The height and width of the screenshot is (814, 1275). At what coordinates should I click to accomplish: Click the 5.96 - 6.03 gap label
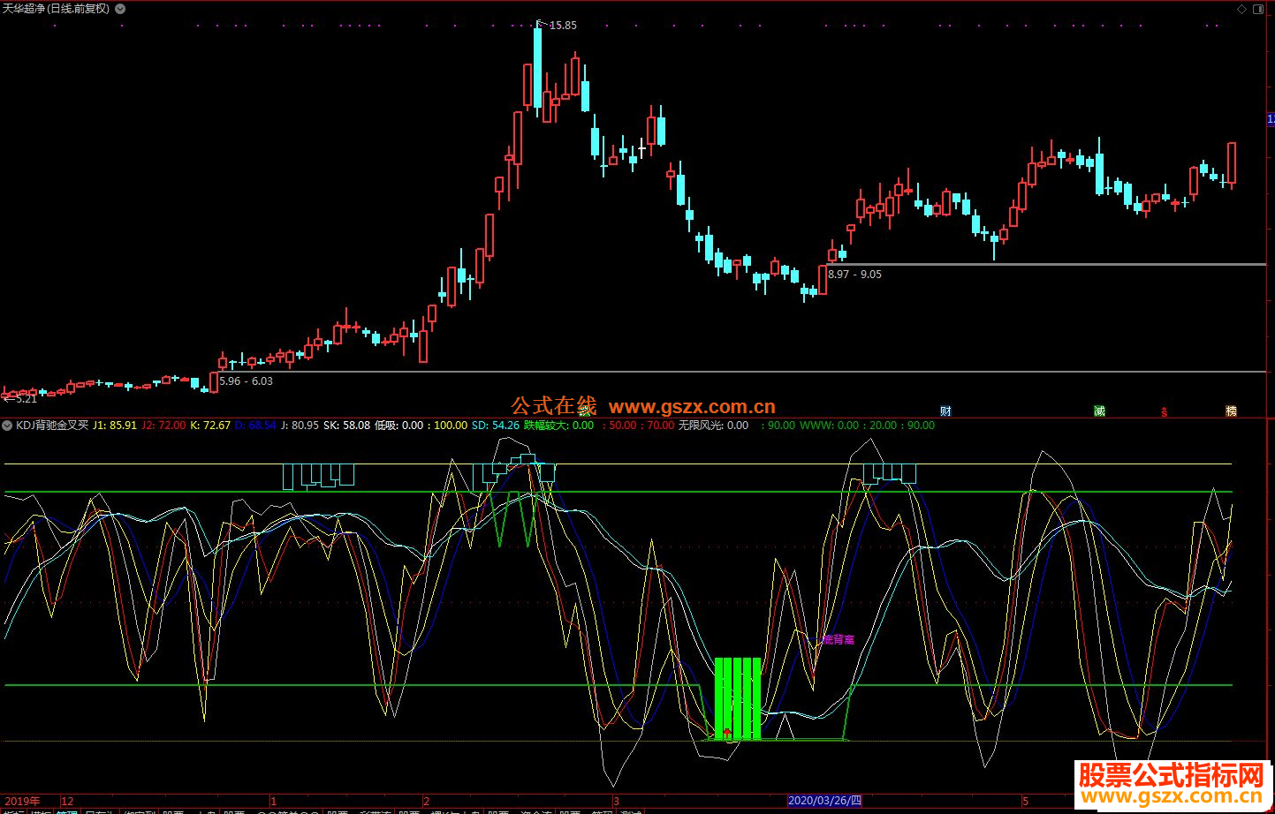click(247, 381)
